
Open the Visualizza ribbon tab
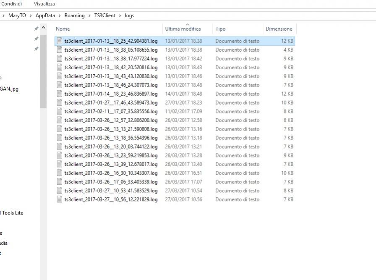(44, 4)
